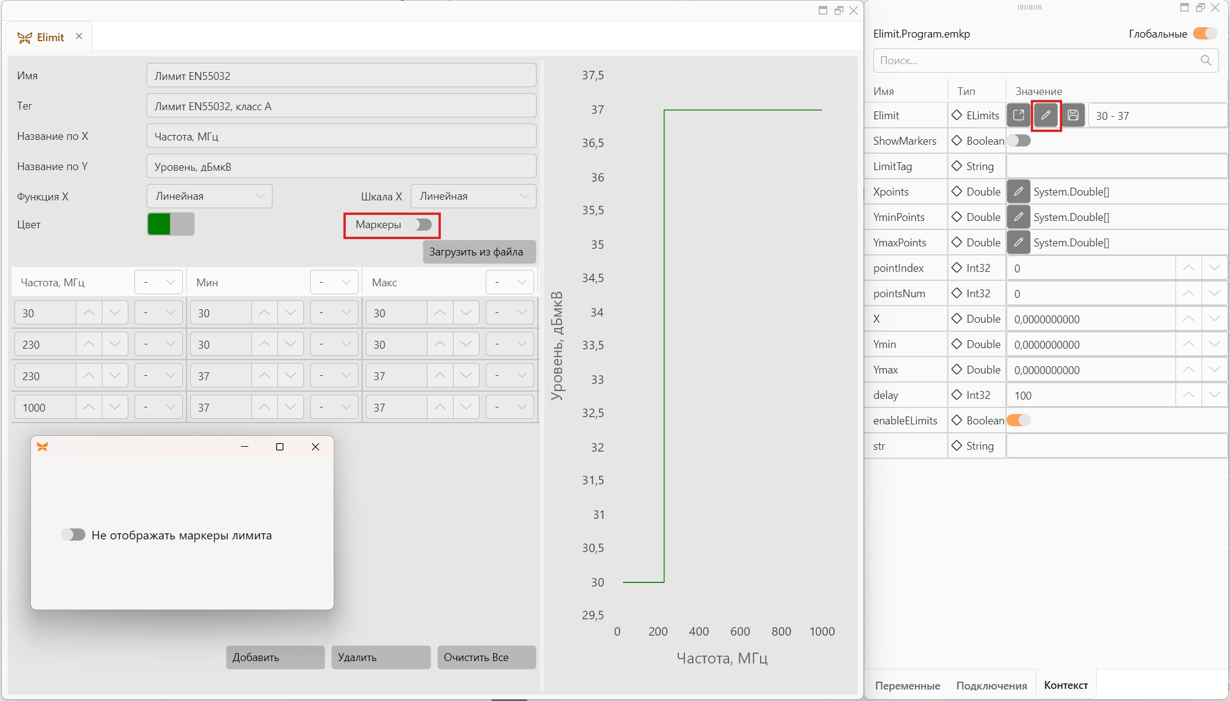Switch to the Переменные tab

[907, 685]
